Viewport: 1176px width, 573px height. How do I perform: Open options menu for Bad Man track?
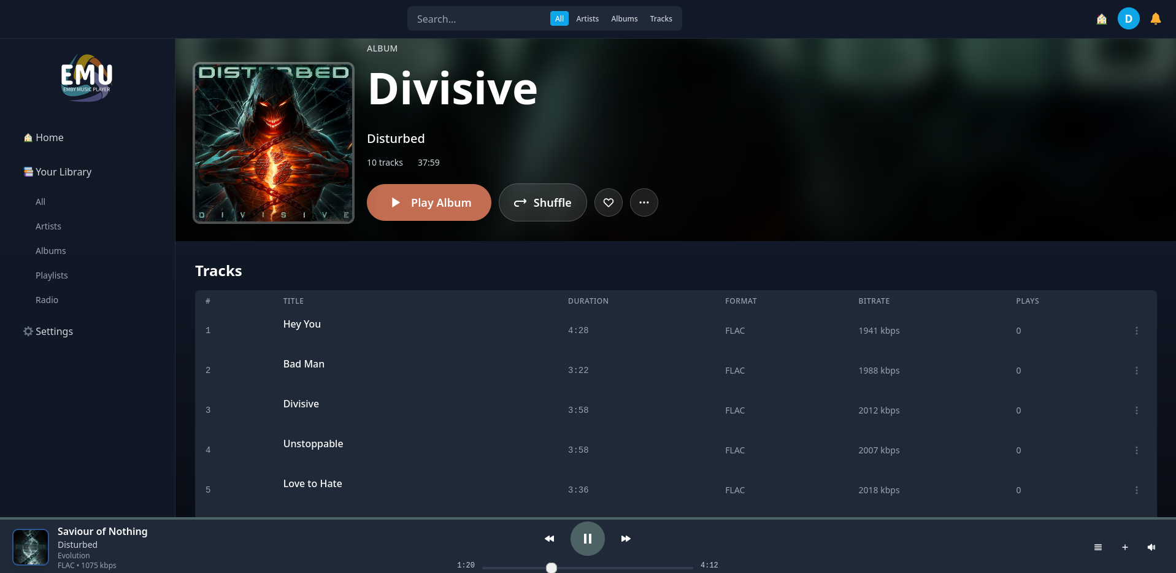[1136, 371]
